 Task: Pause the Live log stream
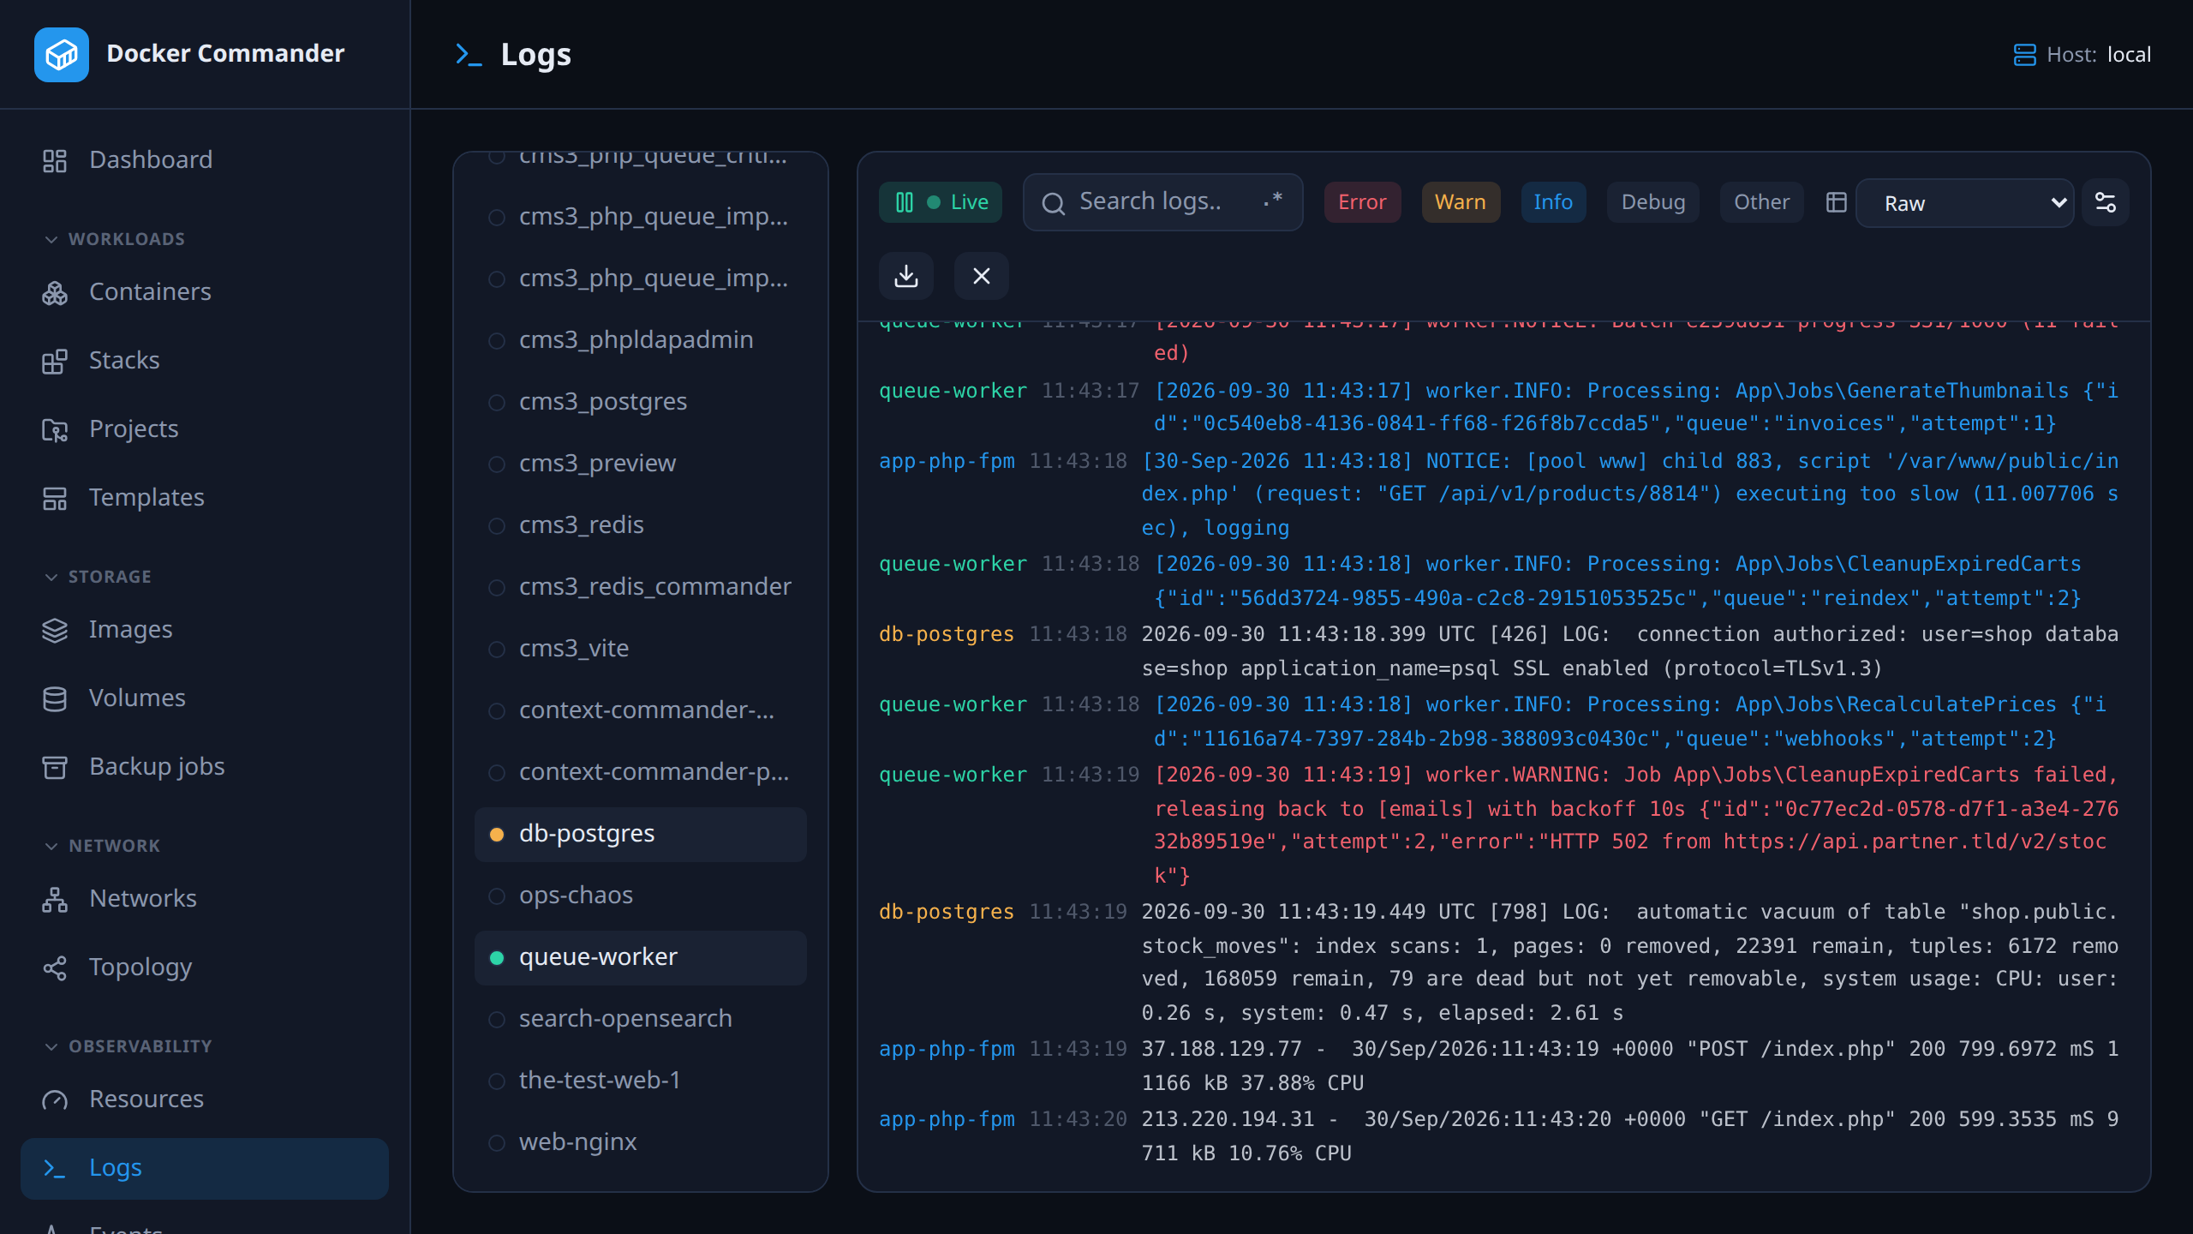coord(941,202)
